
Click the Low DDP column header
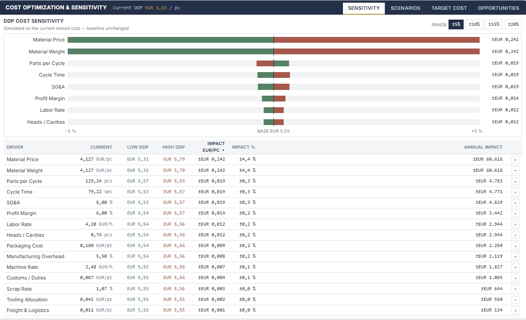tap(138, 147)
